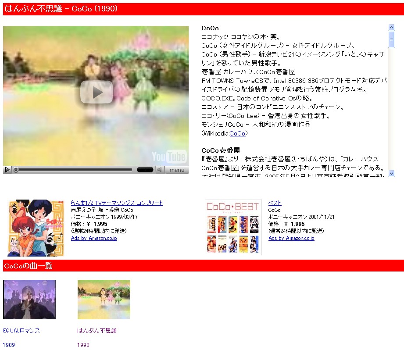The height and width of the screenshot is (350, 404).
Task: Click the ポニーキャニオン 2001/11/21 release text
Action: coord(301,217)
